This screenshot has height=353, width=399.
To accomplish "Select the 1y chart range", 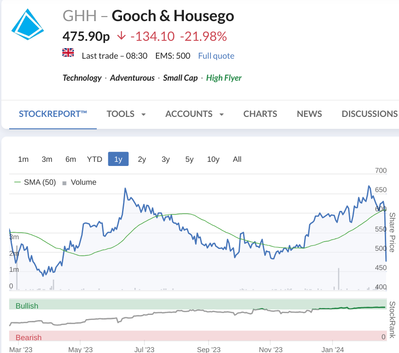I will 118,159.
